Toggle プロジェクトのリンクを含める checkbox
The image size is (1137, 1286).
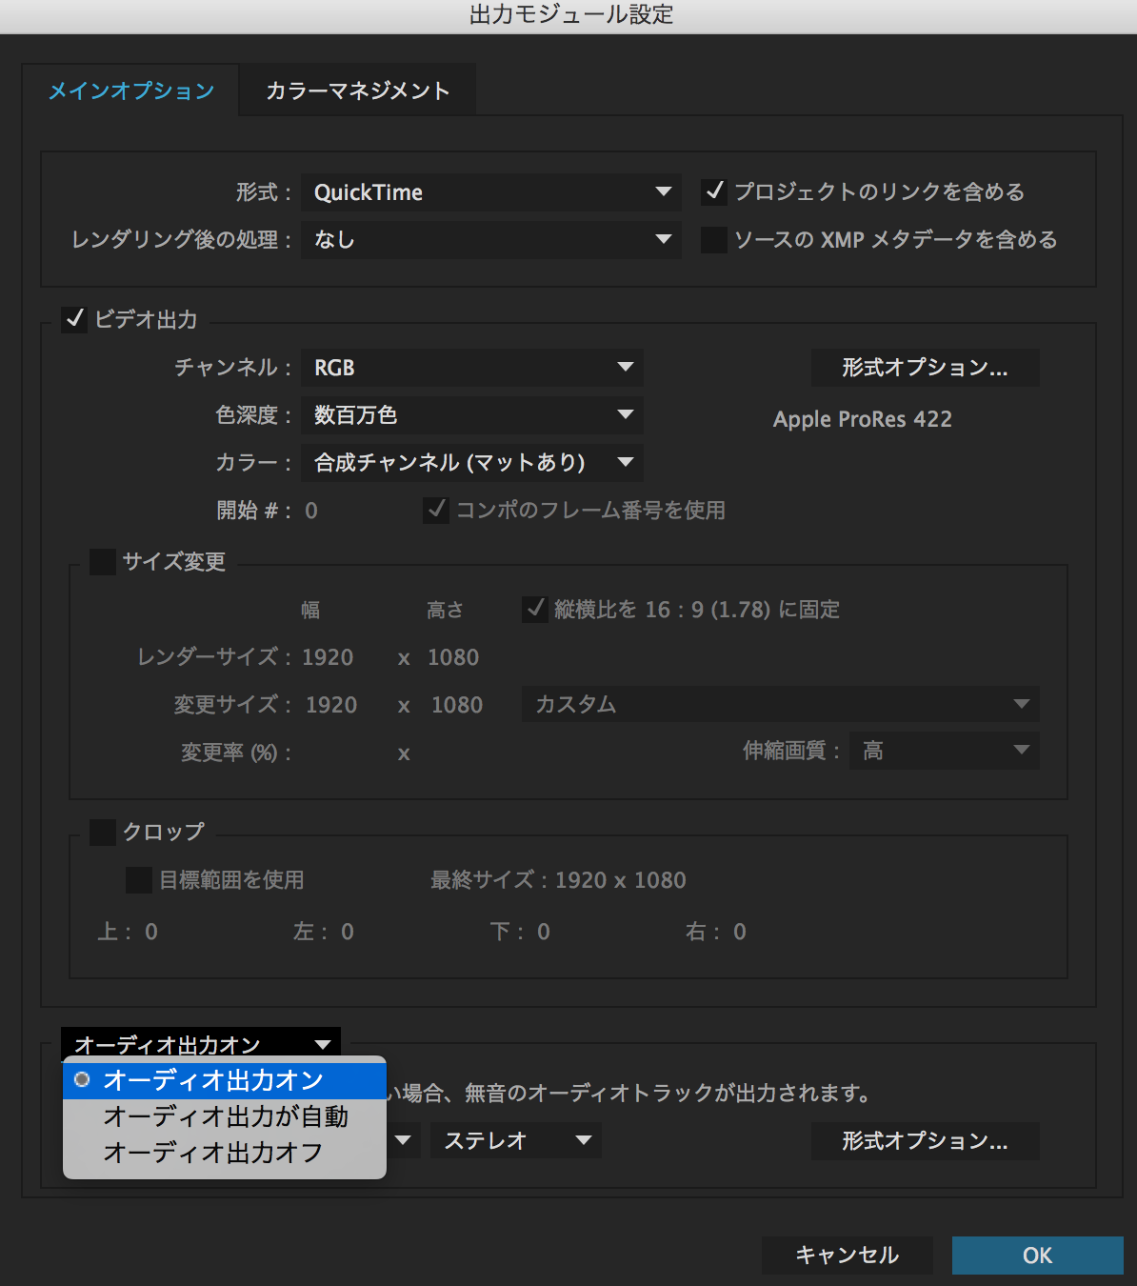pos(714,192)
